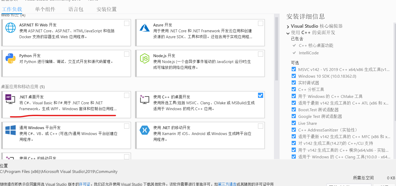The image size is (396, 186).
Task: Uncheck C++ CMake 工具 option
Action: [x=294, y=96]
